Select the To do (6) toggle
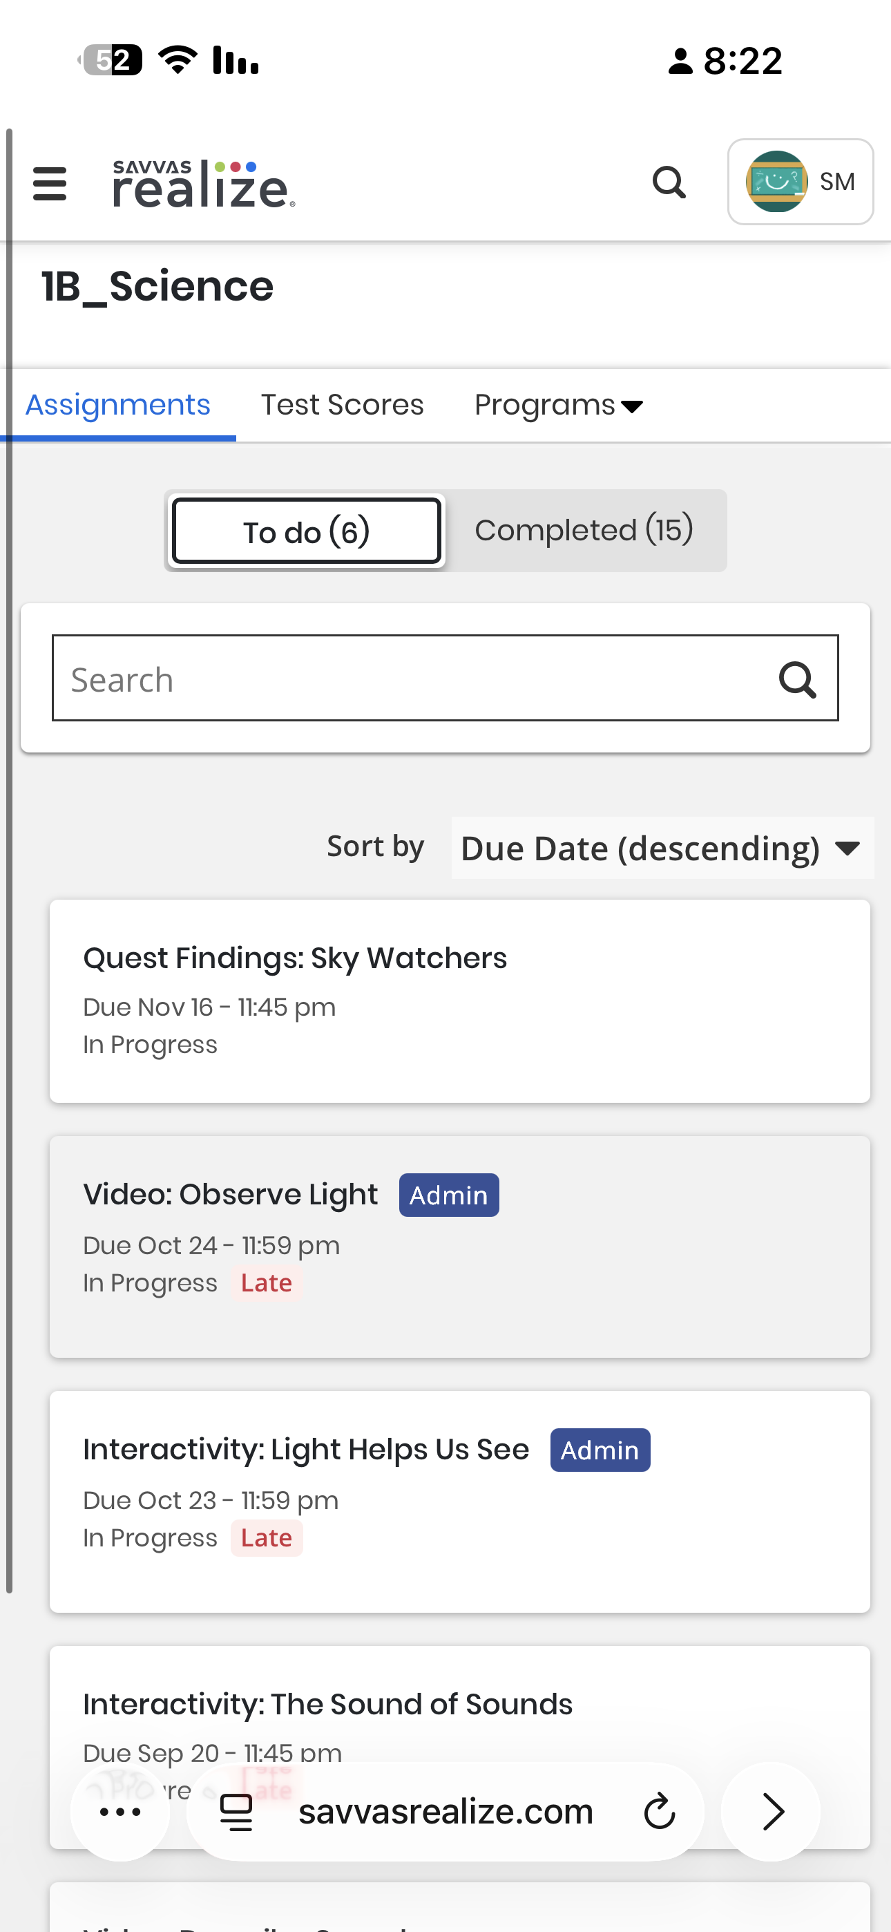The width and height of the screenshot is (891, 1932). coord(306,531)
